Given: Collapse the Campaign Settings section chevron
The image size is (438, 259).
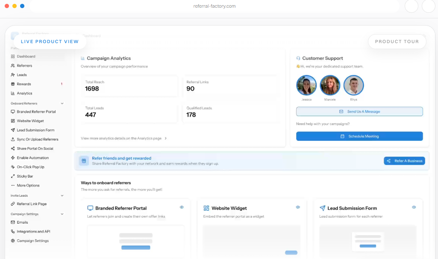Looking at the screenshot, I should pyautogui.click(x=62, y=214).
